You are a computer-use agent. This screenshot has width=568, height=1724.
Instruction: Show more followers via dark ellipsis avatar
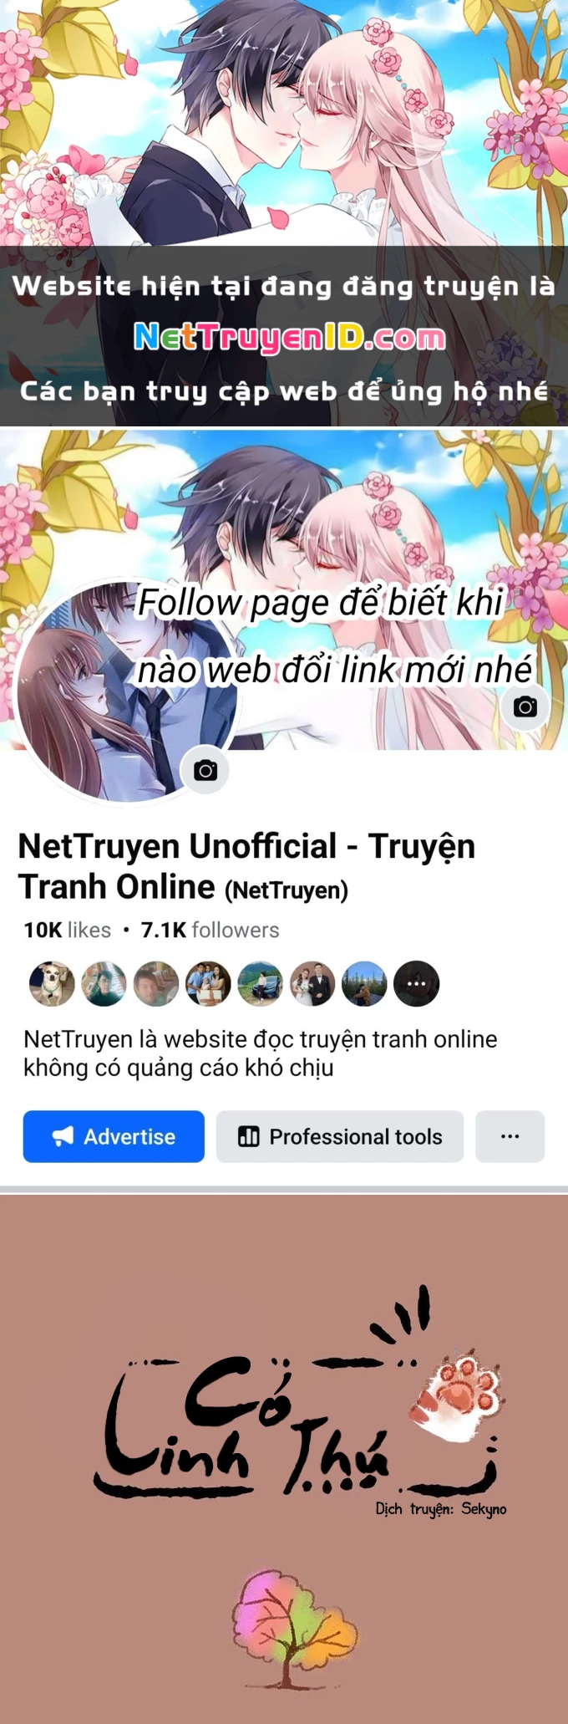pos(417,983)
